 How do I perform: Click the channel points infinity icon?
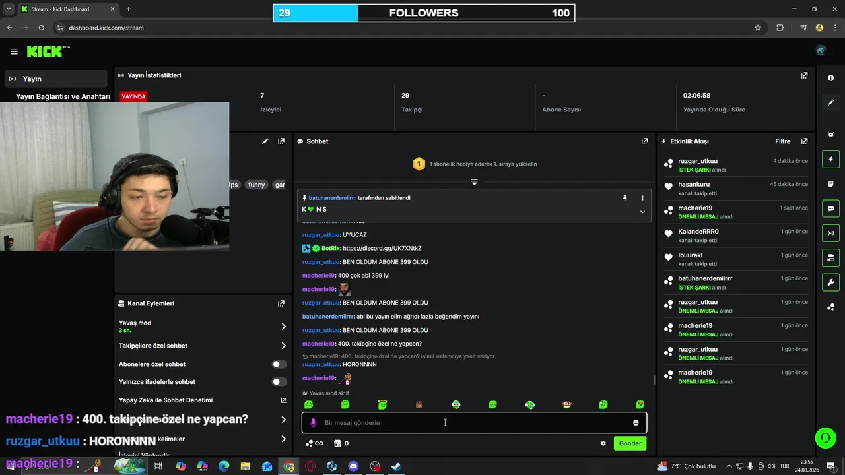[314, 443]
